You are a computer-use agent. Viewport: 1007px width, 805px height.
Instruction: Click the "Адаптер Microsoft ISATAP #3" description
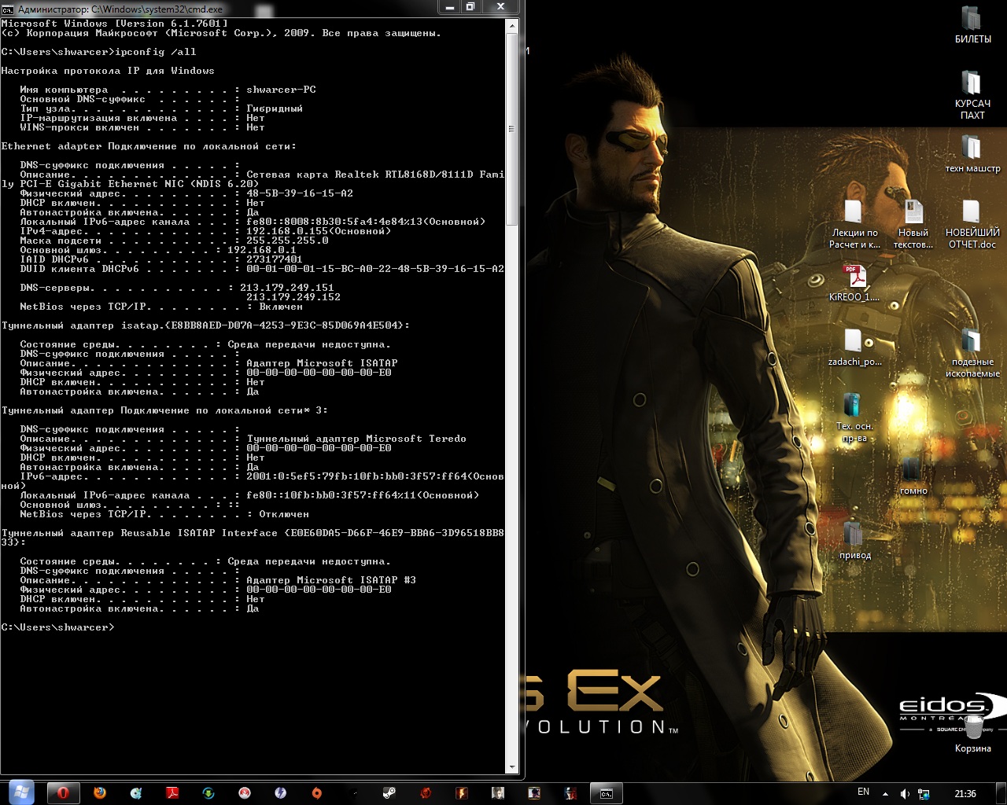coord(331,580)
